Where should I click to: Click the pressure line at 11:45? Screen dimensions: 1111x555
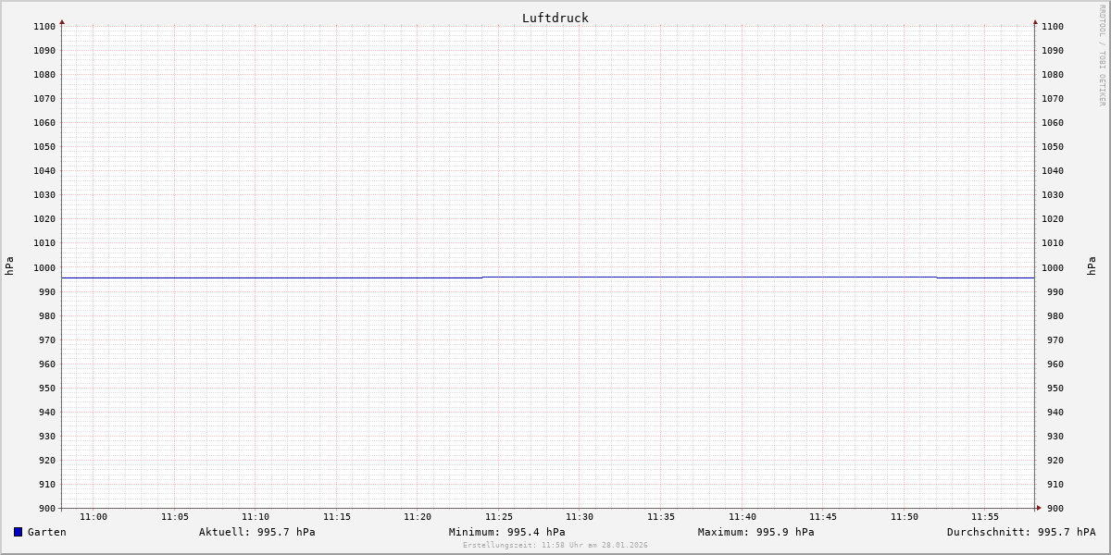point(823,277)
